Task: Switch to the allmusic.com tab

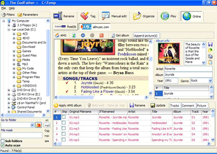Action: 95,27
